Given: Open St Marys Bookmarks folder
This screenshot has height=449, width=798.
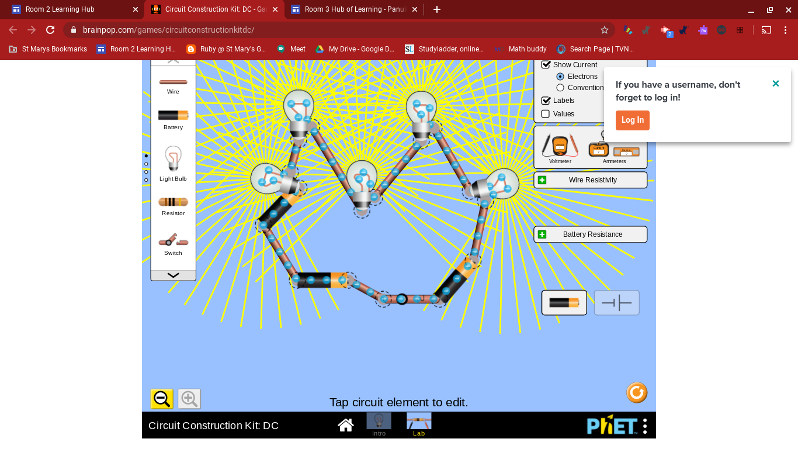Looking at the screenshot, I should click(x=48, y=49).
